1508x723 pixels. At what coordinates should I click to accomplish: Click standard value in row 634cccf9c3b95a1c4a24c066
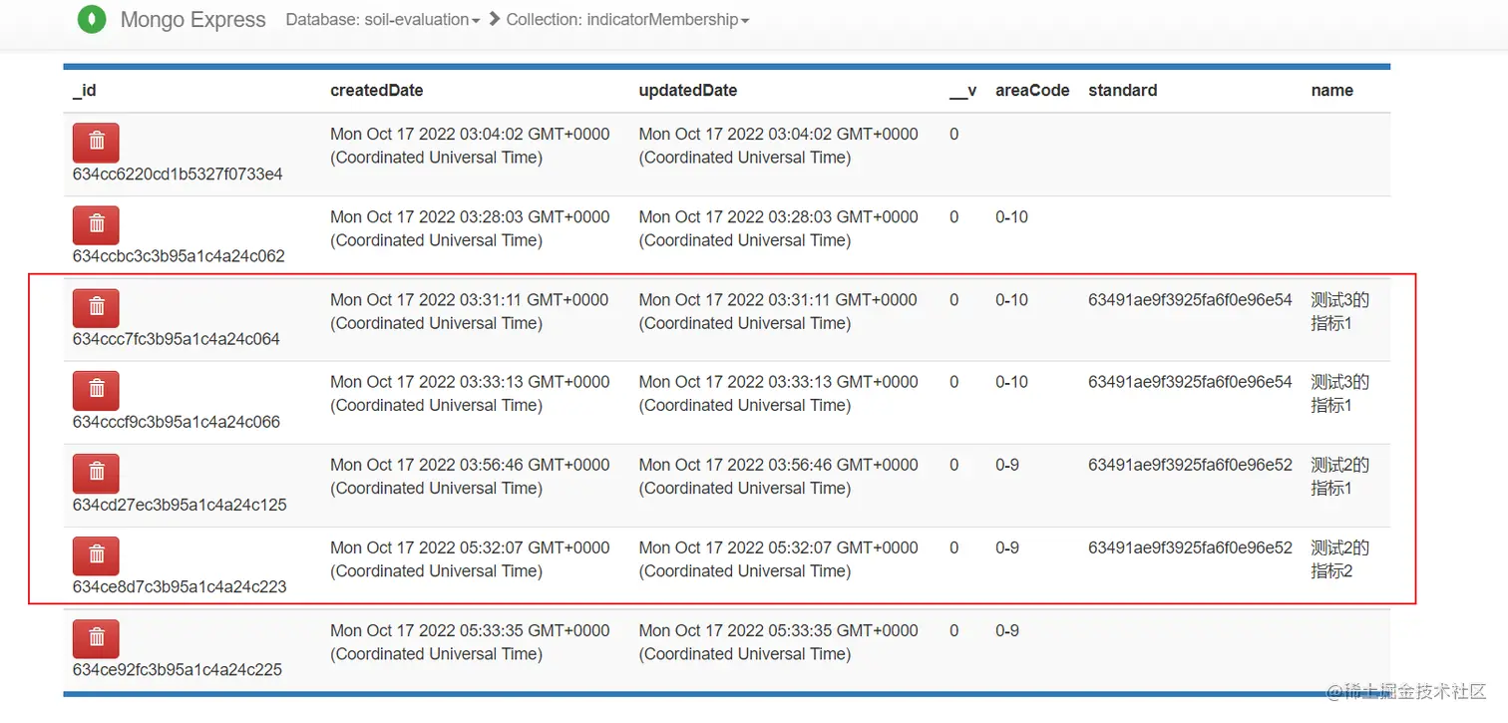1190,382
